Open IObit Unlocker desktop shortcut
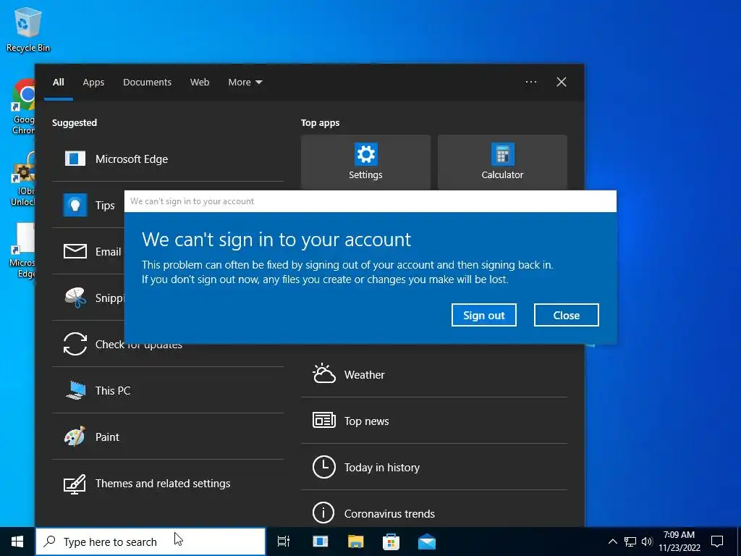 (x=22, y=179)
